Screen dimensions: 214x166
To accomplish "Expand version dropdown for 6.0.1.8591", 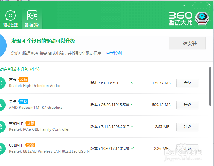I will [132, 83].
